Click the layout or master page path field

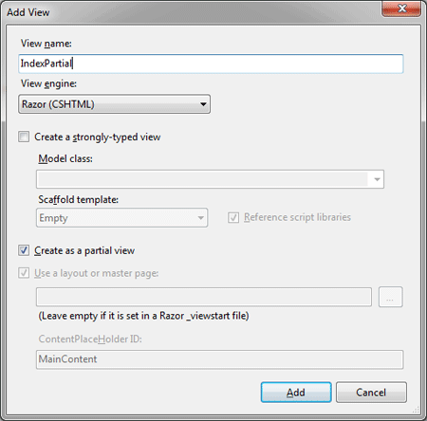pos(204,297)
